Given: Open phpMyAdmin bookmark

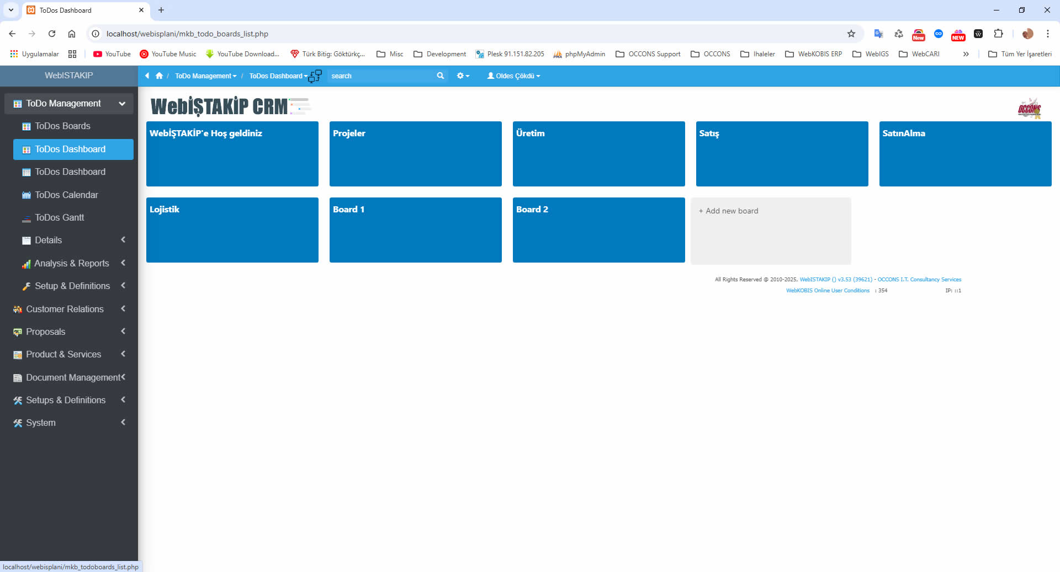Looking at the screenshot, I should (579, 54).
